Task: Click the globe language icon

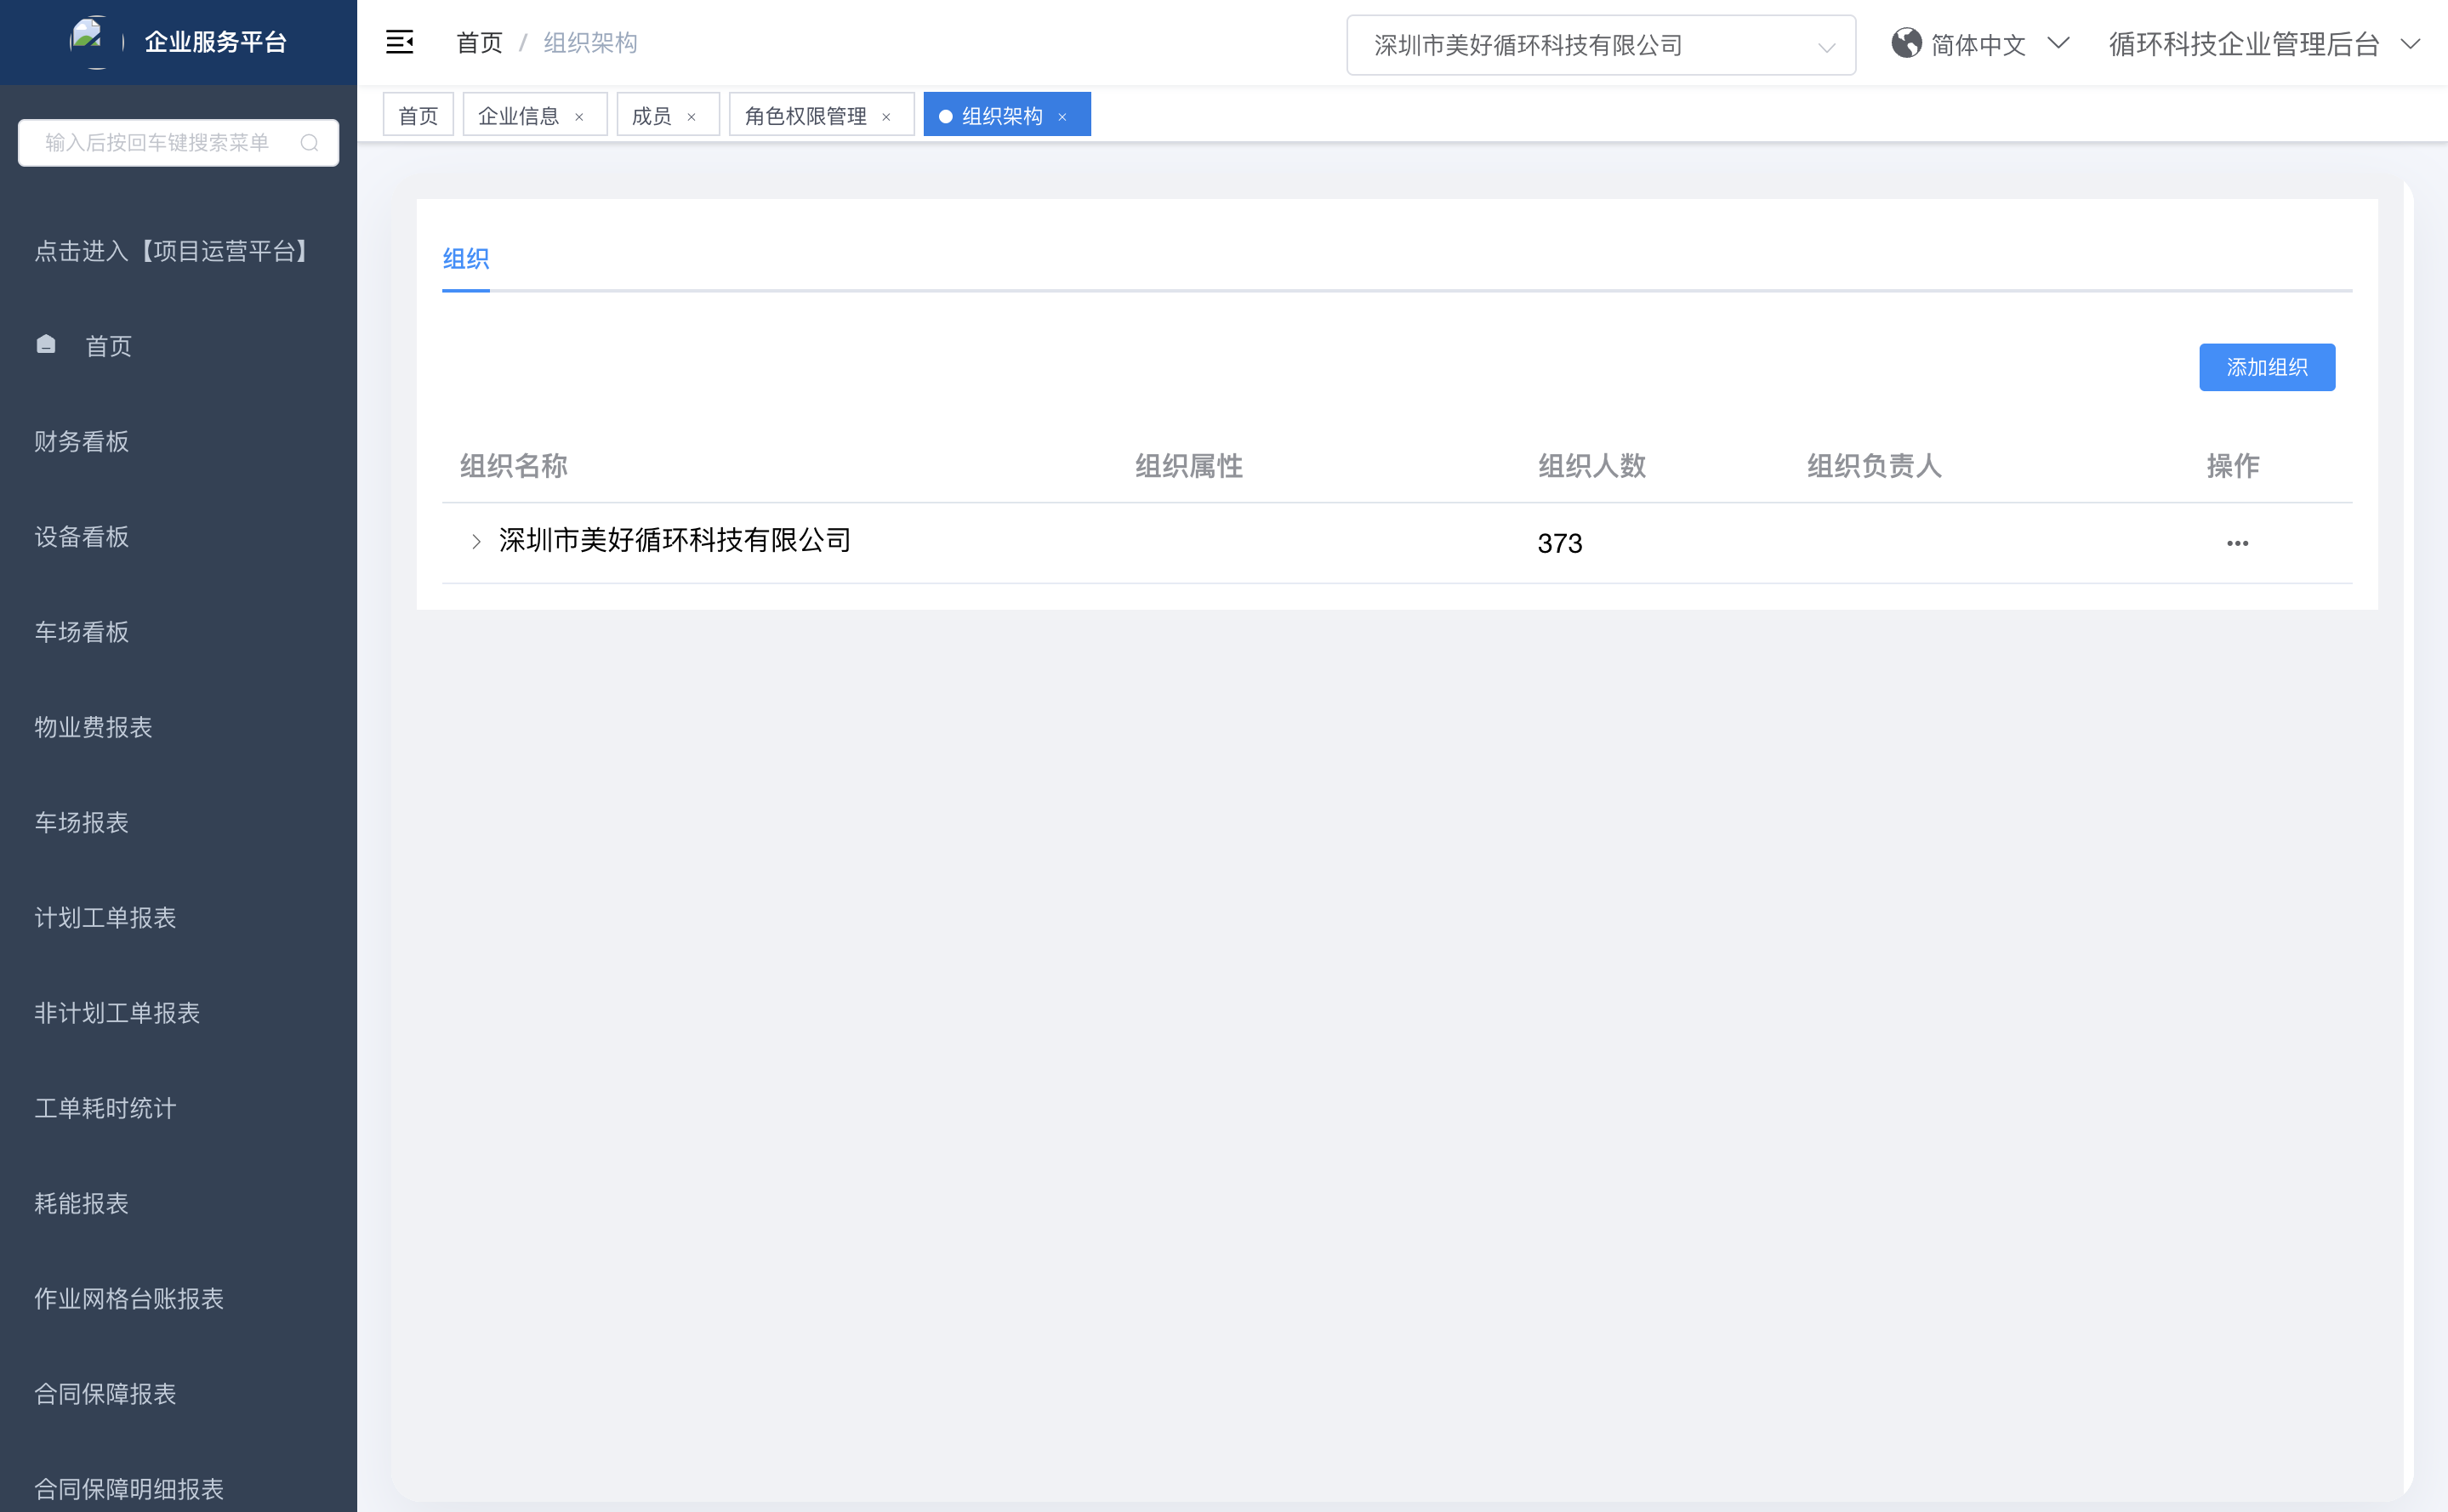Action: coord(1906,44)
